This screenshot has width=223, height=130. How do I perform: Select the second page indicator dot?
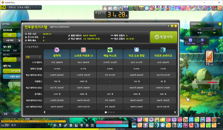tap(108, 112)
